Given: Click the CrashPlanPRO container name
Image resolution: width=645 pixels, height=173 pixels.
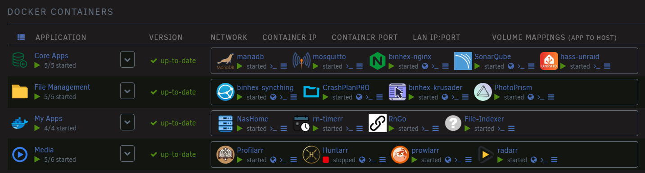Looking at the screenshot, I should 346,87.
